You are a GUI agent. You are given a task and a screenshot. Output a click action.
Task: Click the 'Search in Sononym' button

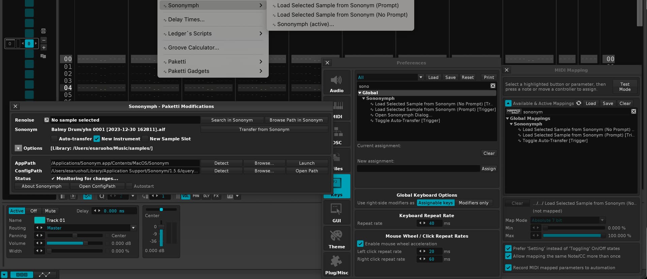tap(232, 120)
